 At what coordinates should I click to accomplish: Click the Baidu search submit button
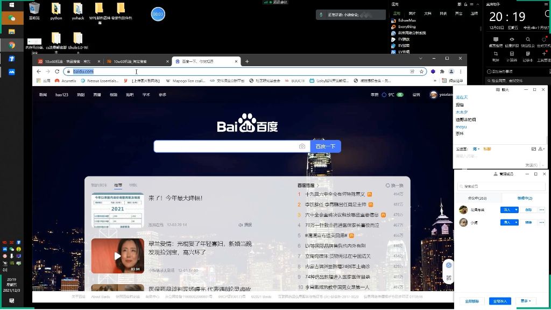(326, 146)
